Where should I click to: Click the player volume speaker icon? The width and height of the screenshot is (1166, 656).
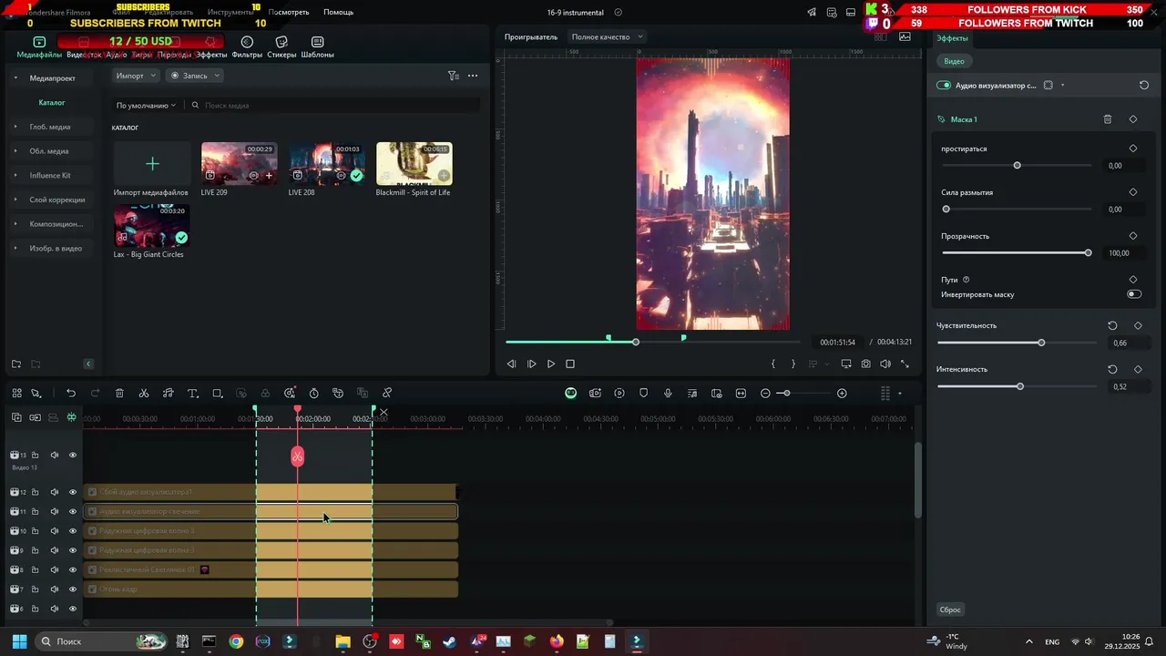885,364
